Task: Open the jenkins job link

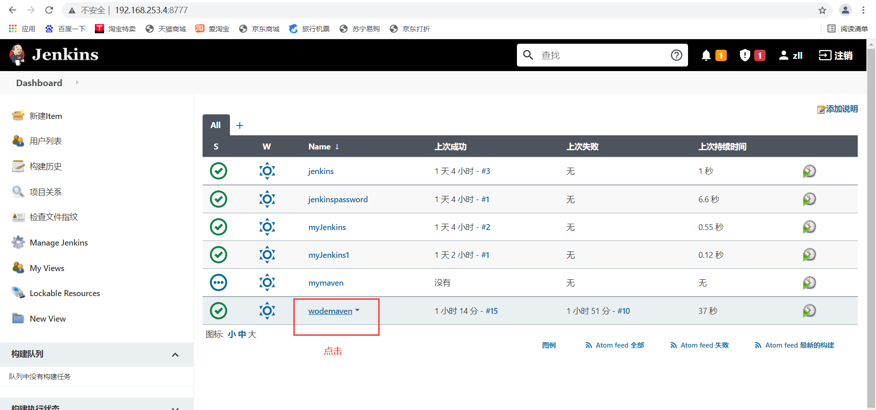Action: [x=321, y=171]
